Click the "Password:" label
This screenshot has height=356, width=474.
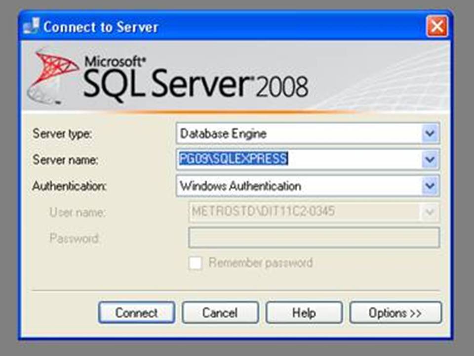click(x=75, y=238)
